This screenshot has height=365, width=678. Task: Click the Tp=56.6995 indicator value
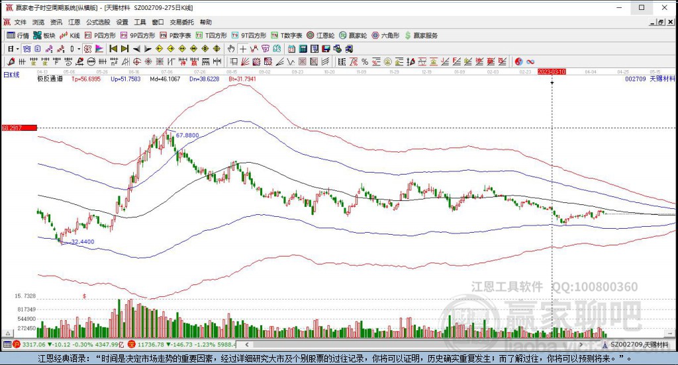pyautogui.click(x=86, y=79)
